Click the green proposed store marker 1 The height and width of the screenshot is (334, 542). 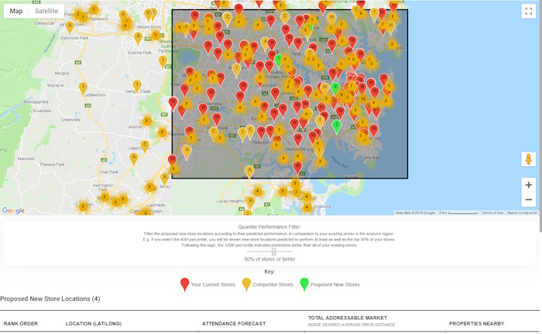279,59
